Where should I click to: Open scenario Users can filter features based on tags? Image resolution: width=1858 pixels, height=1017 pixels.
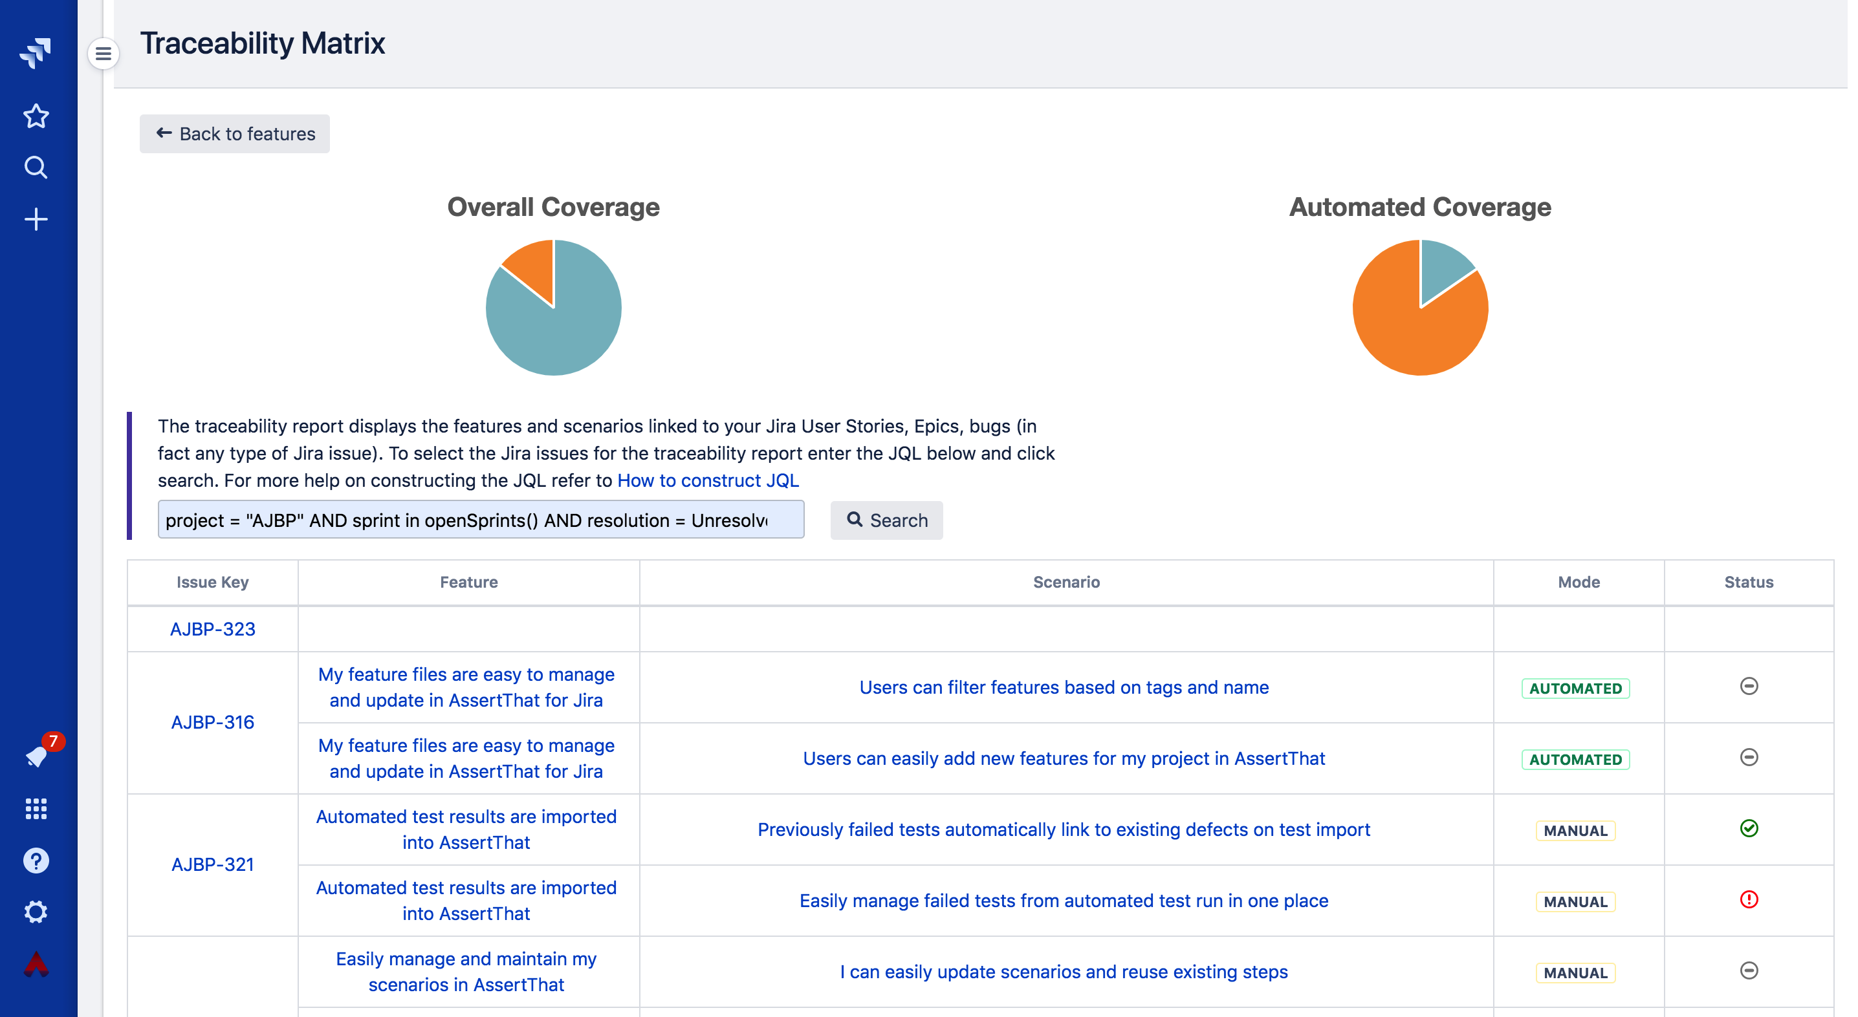(1064, 688)
